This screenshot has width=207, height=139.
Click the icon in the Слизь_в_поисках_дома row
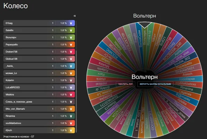click(71, 101)
